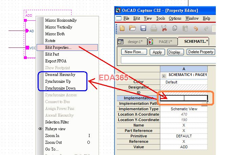Click the Open folder toolbar icon
Viewport: 228px width, 155px height.
click(132, 28)
